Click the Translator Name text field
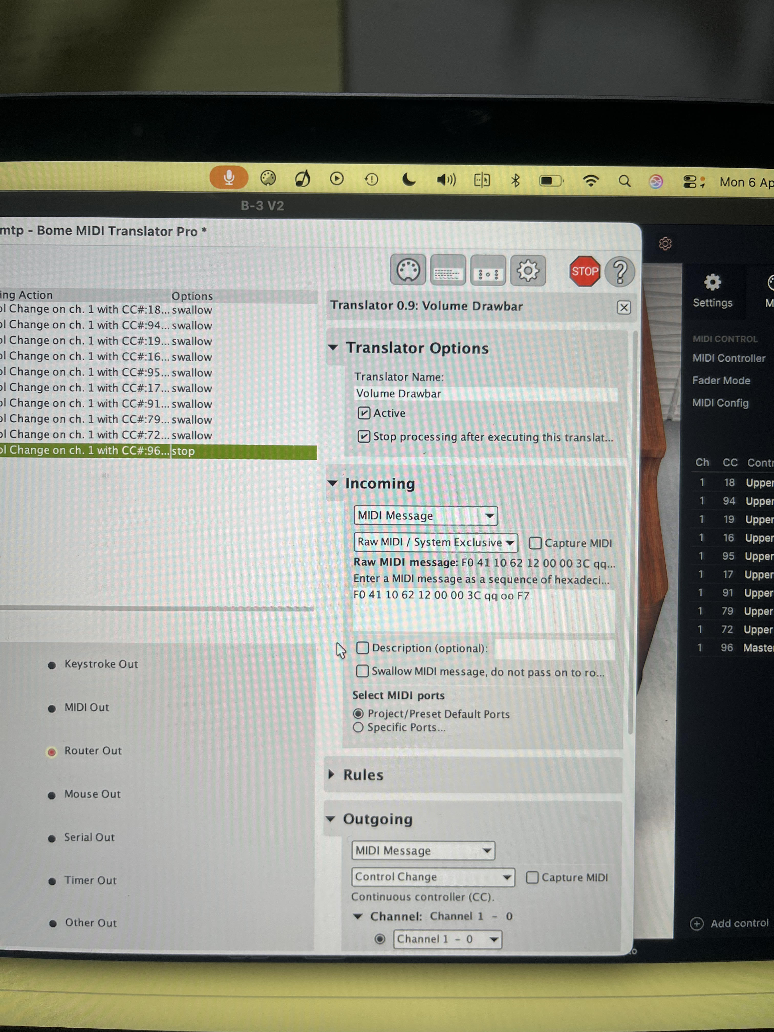 point(485,394)
